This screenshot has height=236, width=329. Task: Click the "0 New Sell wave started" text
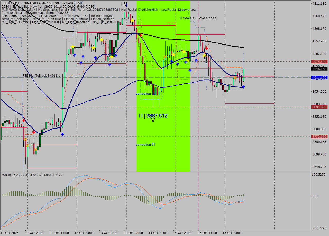coord(198,18)
